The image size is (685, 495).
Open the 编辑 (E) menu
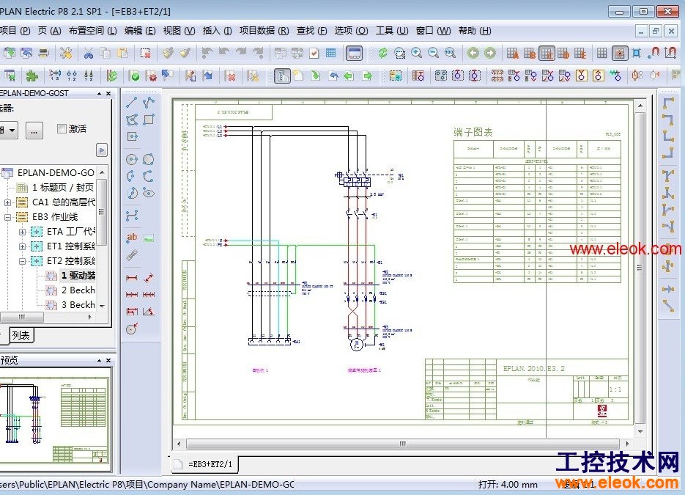pos(140,31)
